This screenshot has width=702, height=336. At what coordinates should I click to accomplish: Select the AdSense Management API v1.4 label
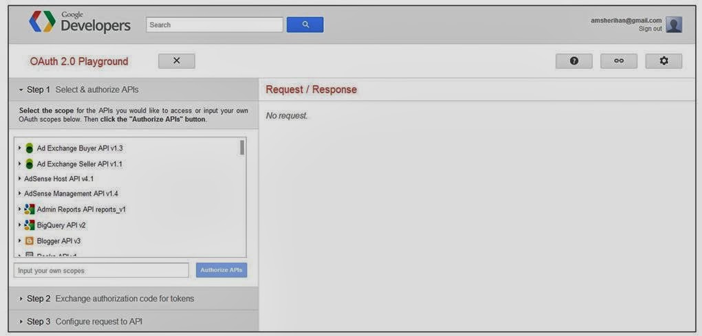(72, 194)
